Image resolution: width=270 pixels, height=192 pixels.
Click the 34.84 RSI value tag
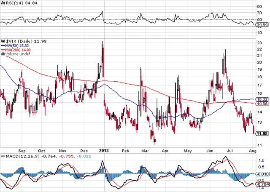click(262, 25)
